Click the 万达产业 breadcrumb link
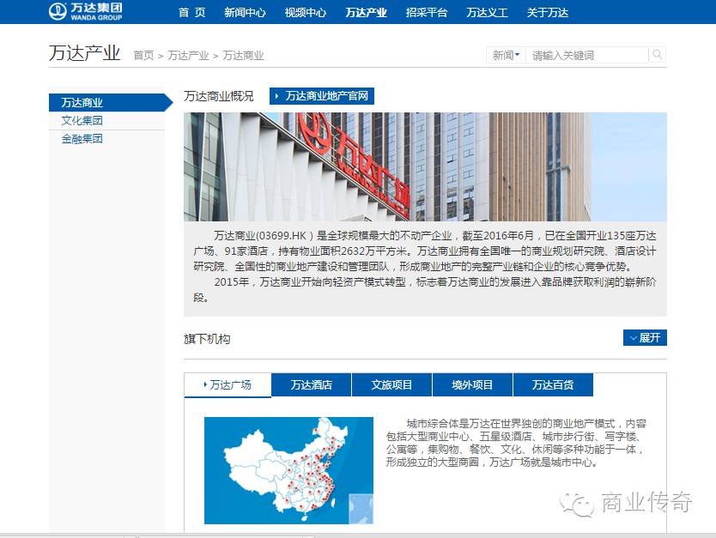This screenshot has width=716, height=538. click(188, 56)
